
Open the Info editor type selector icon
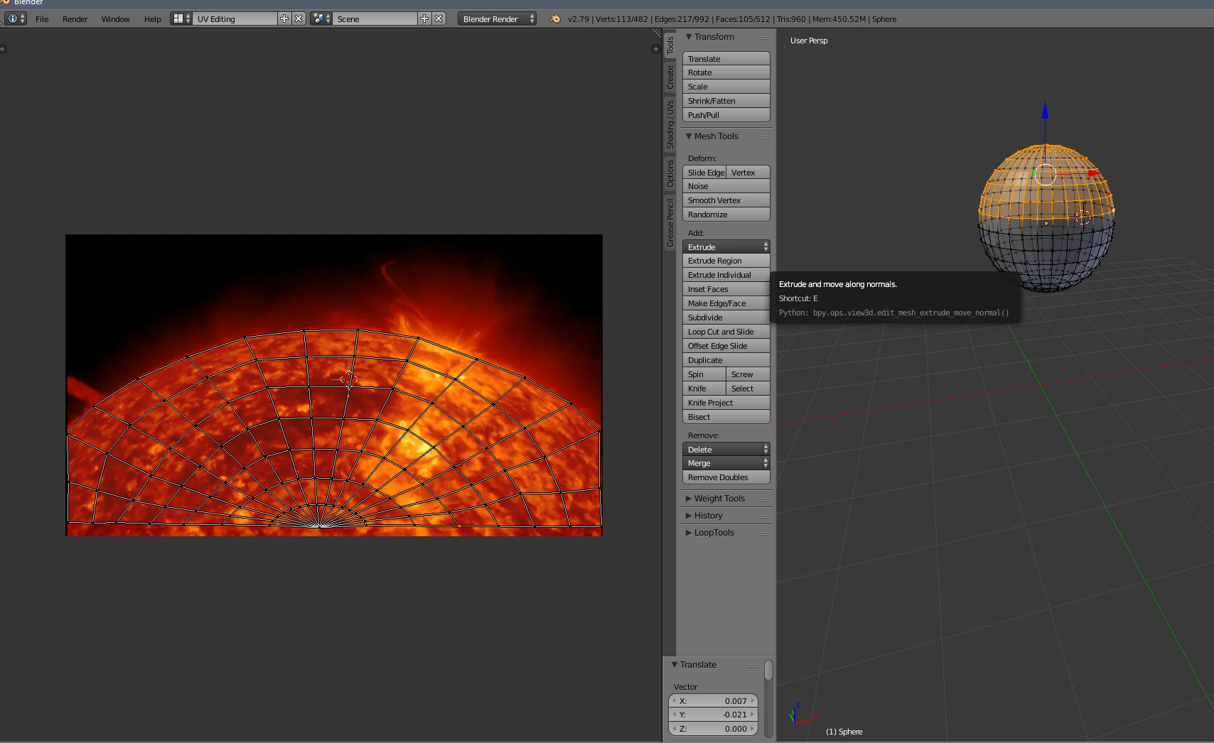pos(16,19)
